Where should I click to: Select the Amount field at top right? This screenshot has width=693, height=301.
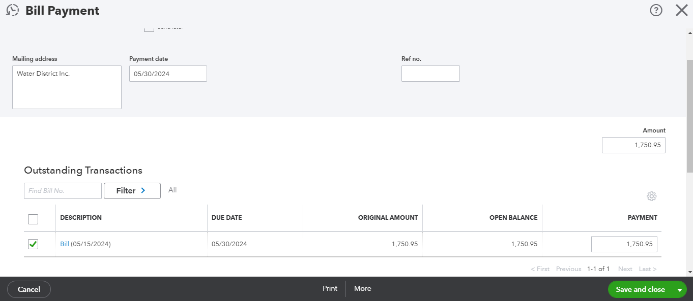tap(633, 145)
